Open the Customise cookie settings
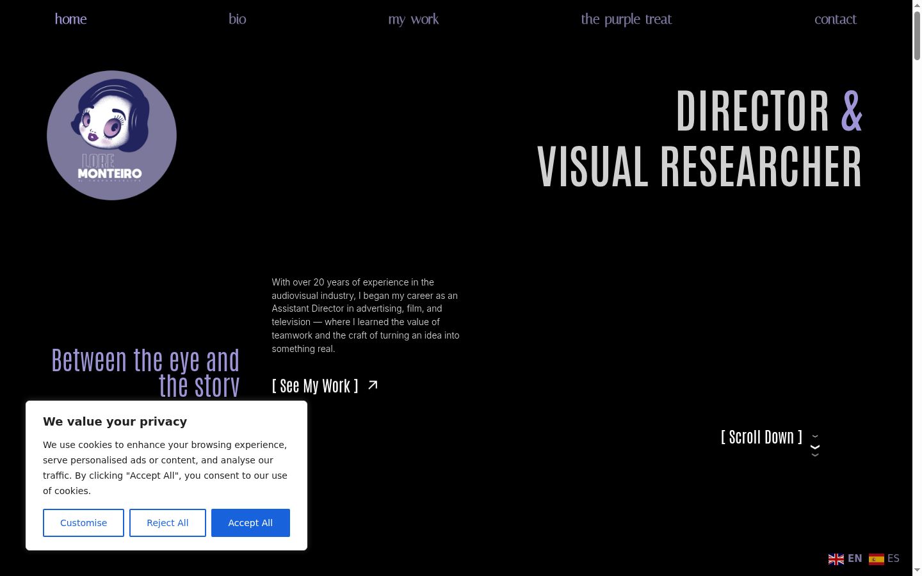This screenshot has width=922, height=576. pyautogui.click(x=83, y=523)
